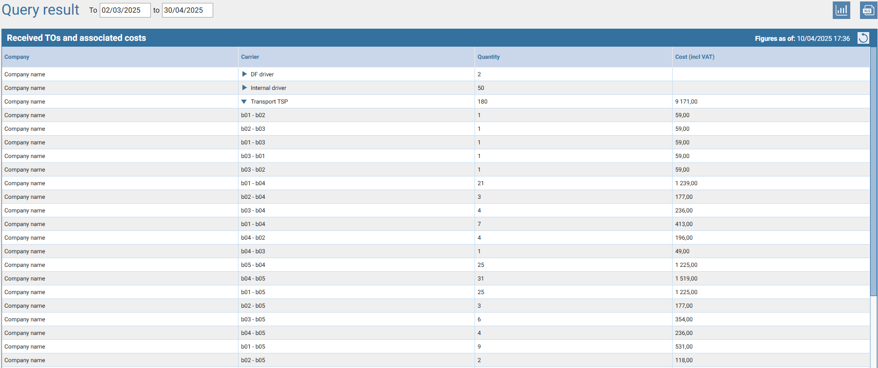This screenshot has height=368, width=878.
Task: Select the cost 118,00 cell
Action: point(771,360)
